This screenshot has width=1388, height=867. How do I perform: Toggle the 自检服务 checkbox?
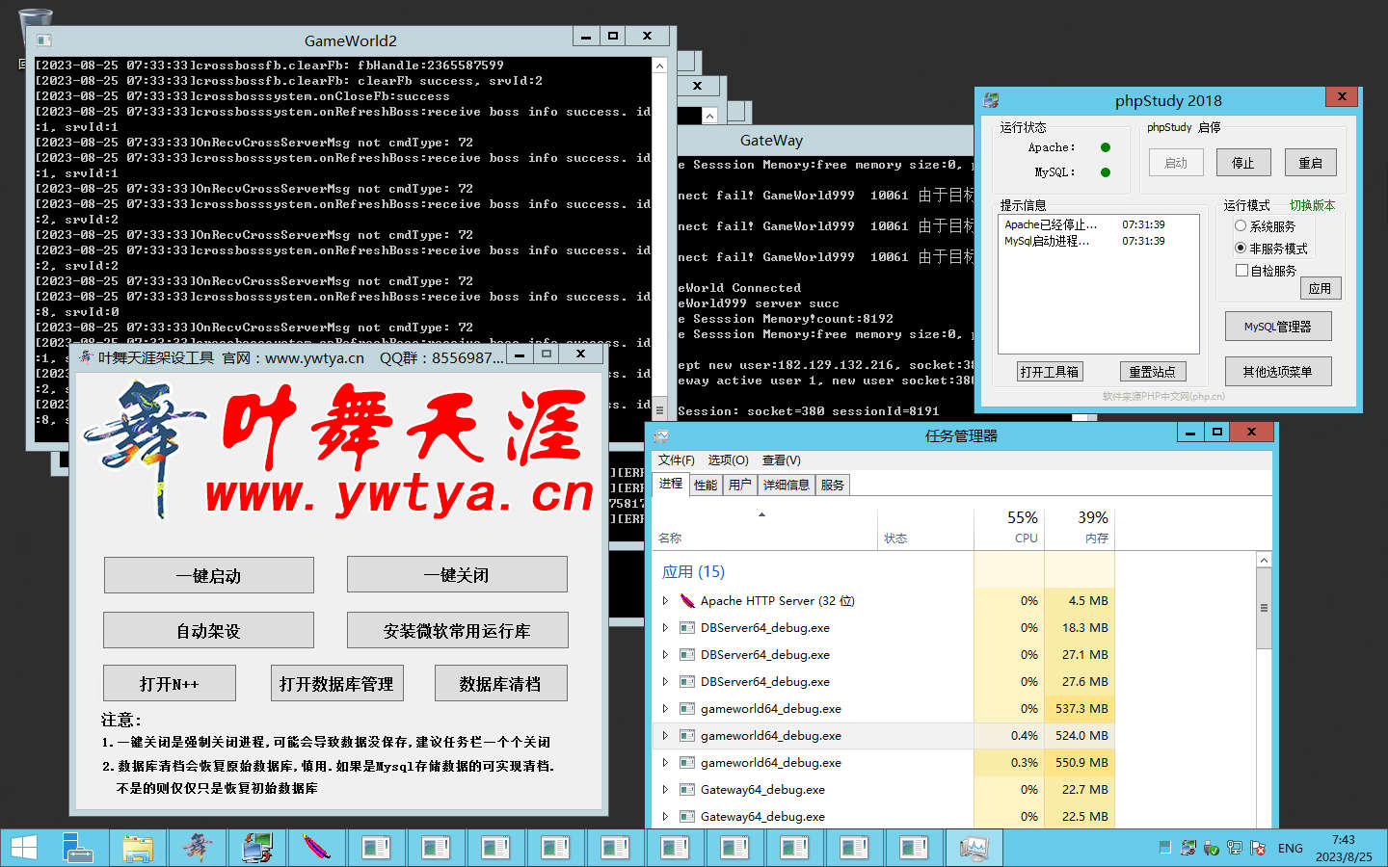[1241, 270]
